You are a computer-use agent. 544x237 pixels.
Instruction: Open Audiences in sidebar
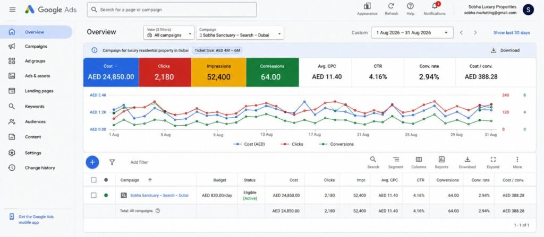click(36, 121)
